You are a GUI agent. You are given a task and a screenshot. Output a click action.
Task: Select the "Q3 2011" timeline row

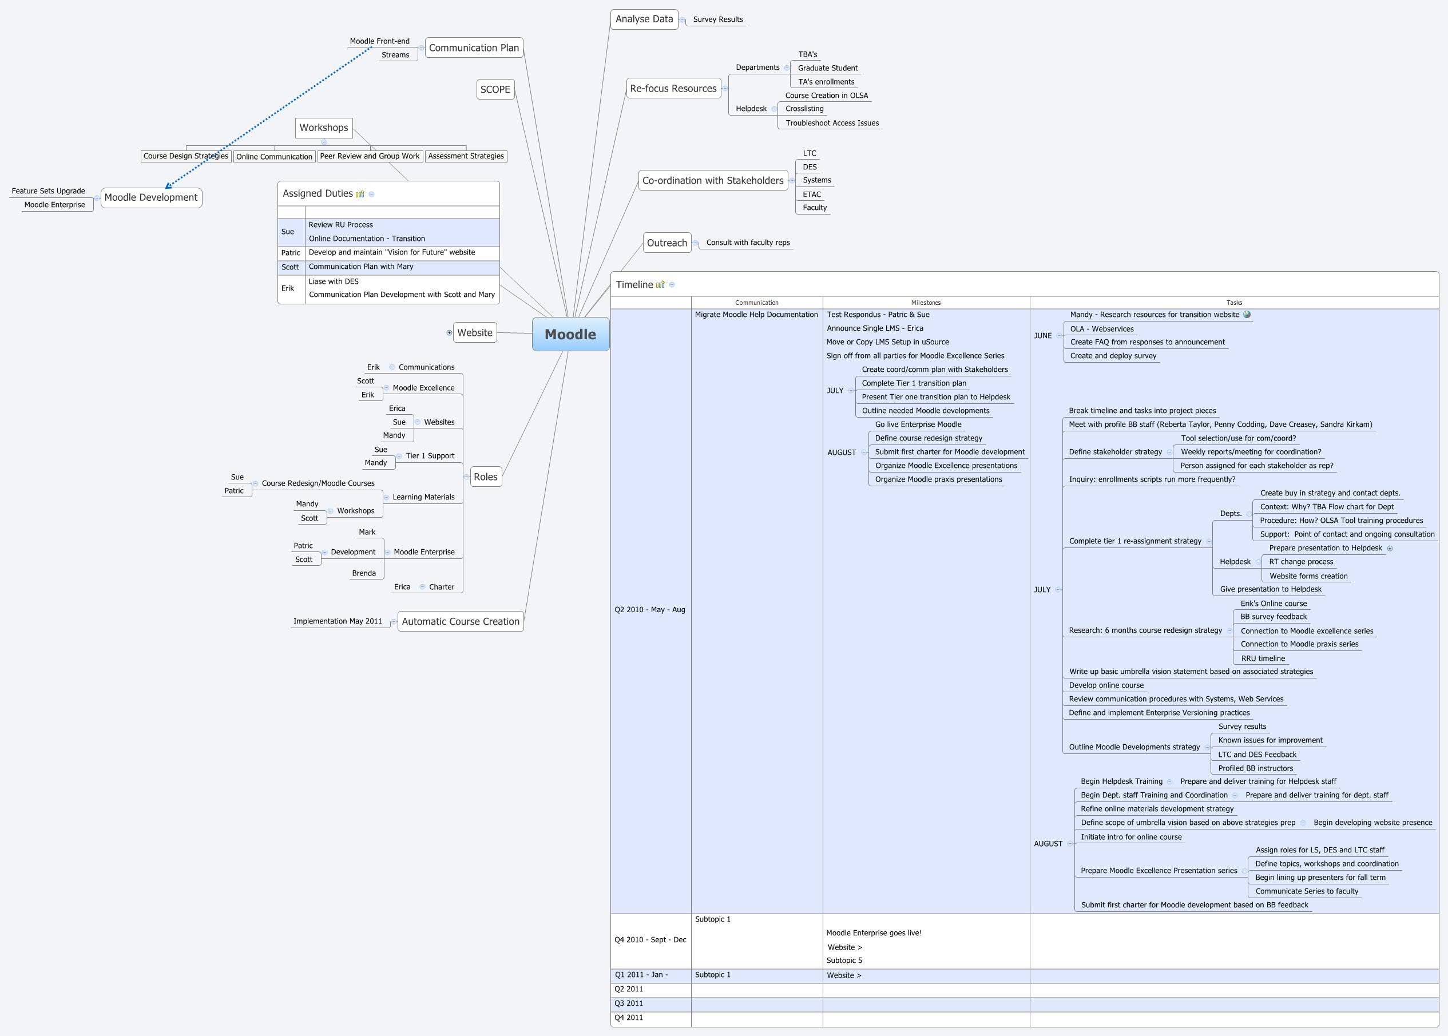coord(628,1003)
